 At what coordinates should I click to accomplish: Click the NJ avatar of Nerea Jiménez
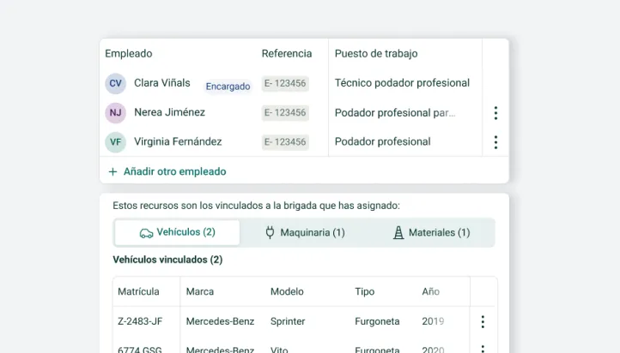coord(115,113)
